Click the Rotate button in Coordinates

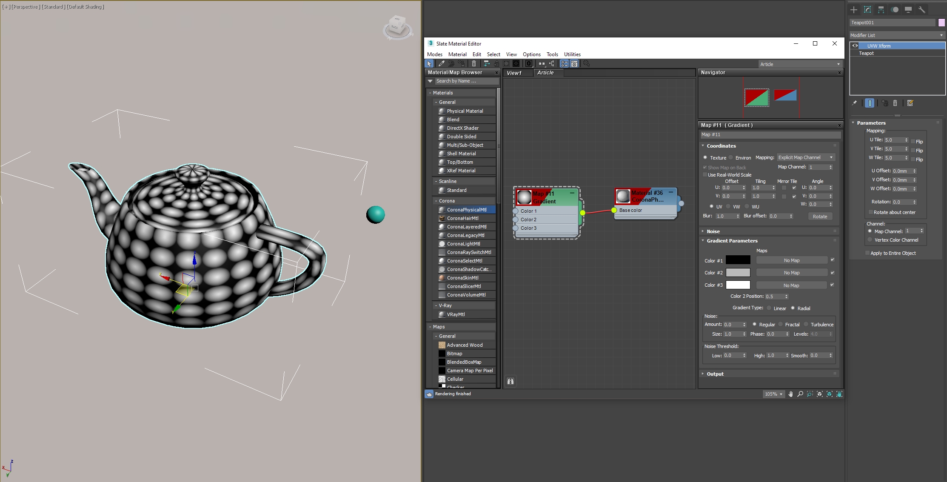pos(819,217)
